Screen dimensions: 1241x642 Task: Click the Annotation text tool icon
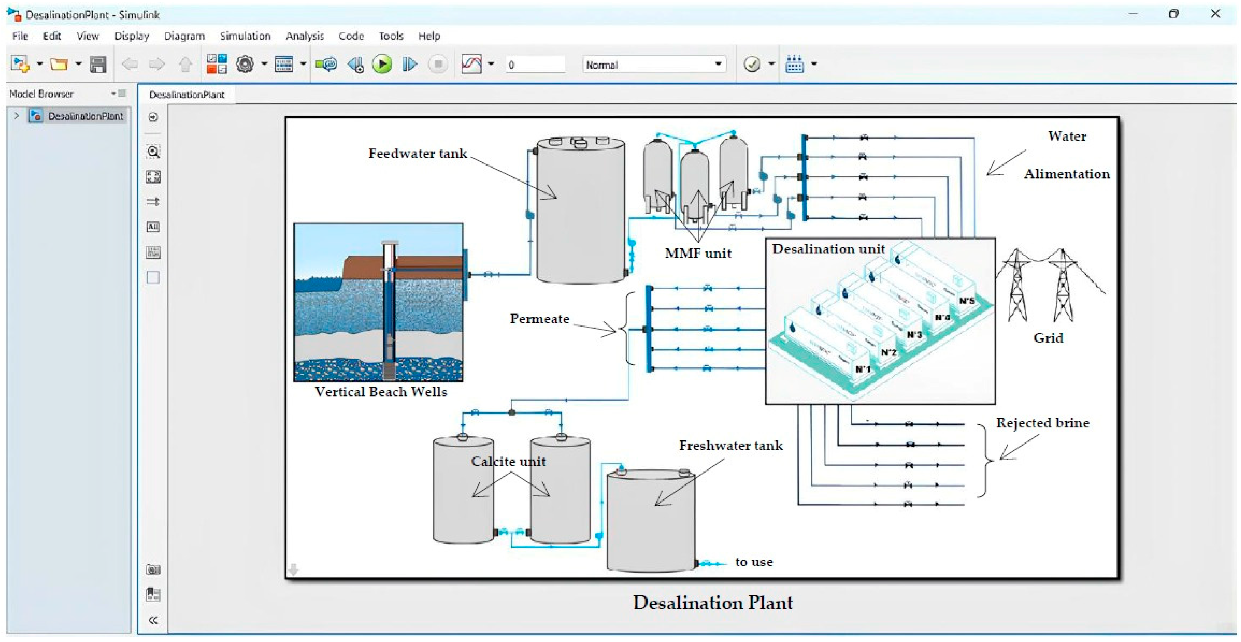click(153, 227)
